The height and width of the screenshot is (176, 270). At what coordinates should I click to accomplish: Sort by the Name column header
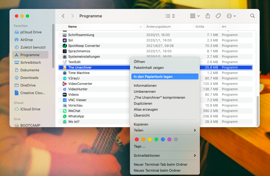click(101, 27)
